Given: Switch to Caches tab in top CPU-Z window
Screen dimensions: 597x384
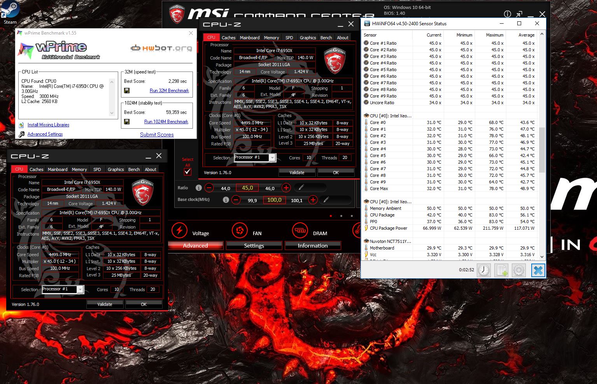Looking at the screenshot, I should (228, 38).
